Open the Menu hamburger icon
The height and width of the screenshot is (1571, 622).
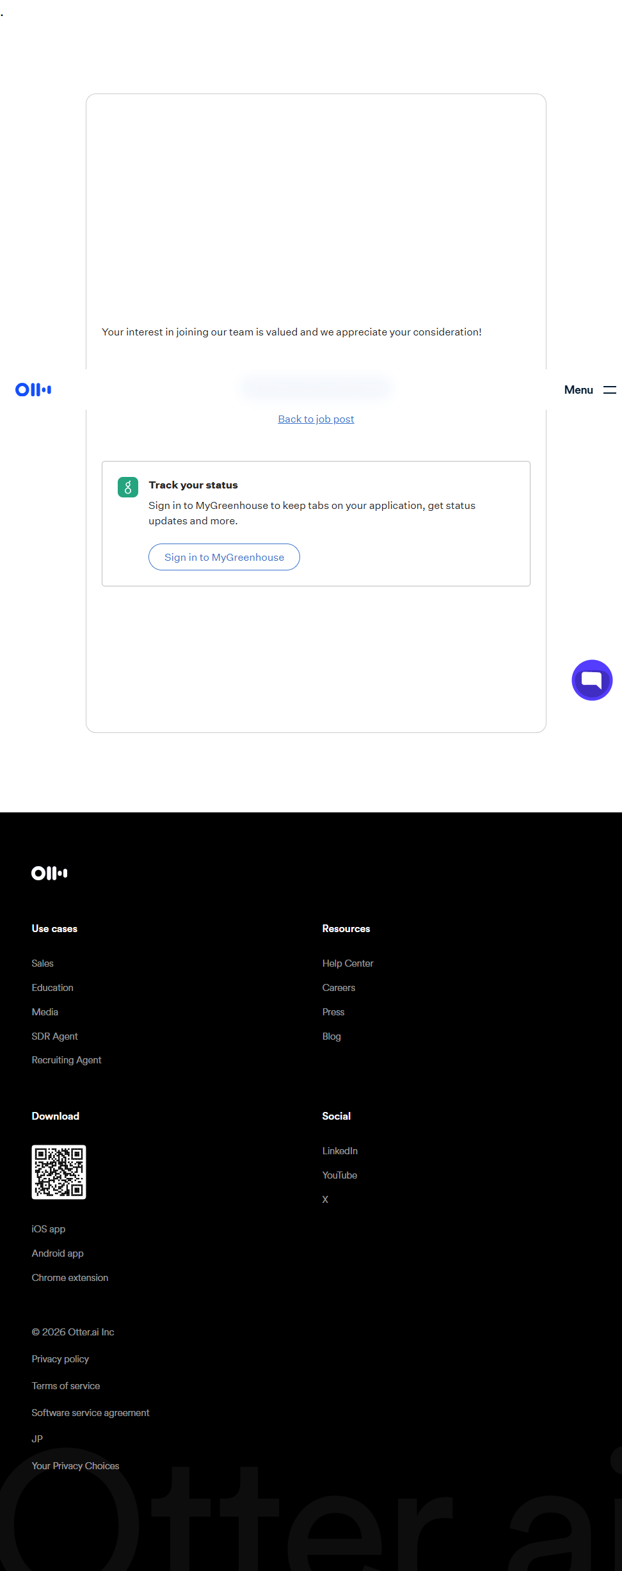click(609, 389)
